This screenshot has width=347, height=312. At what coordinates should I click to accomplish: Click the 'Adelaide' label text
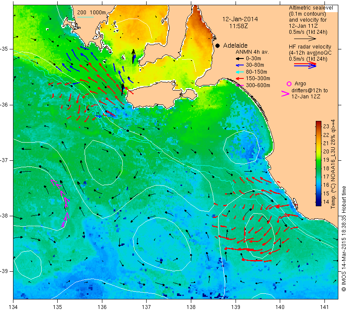tap(235, 45)
